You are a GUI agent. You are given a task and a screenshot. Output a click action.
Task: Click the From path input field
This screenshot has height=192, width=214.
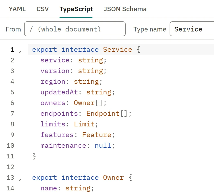(x=75, y=29)
